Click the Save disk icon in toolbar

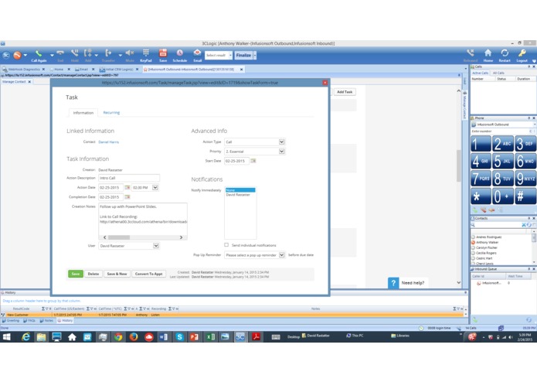163,53
